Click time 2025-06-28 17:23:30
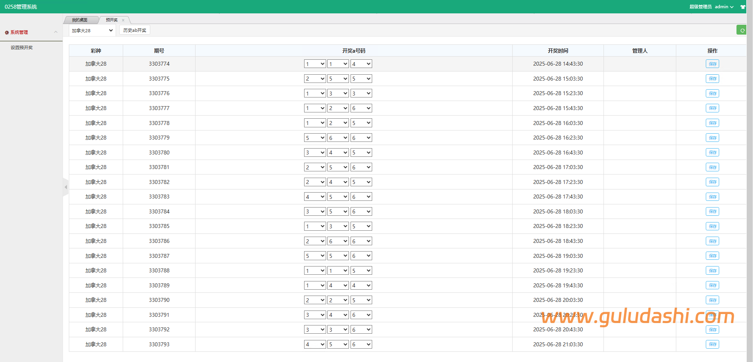The height and width of the screenshot is (362, 753). coord(558,182)
